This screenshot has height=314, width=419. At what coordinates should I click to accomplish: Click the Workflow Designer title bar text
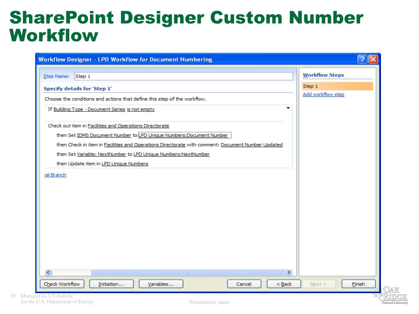[125, 60]
